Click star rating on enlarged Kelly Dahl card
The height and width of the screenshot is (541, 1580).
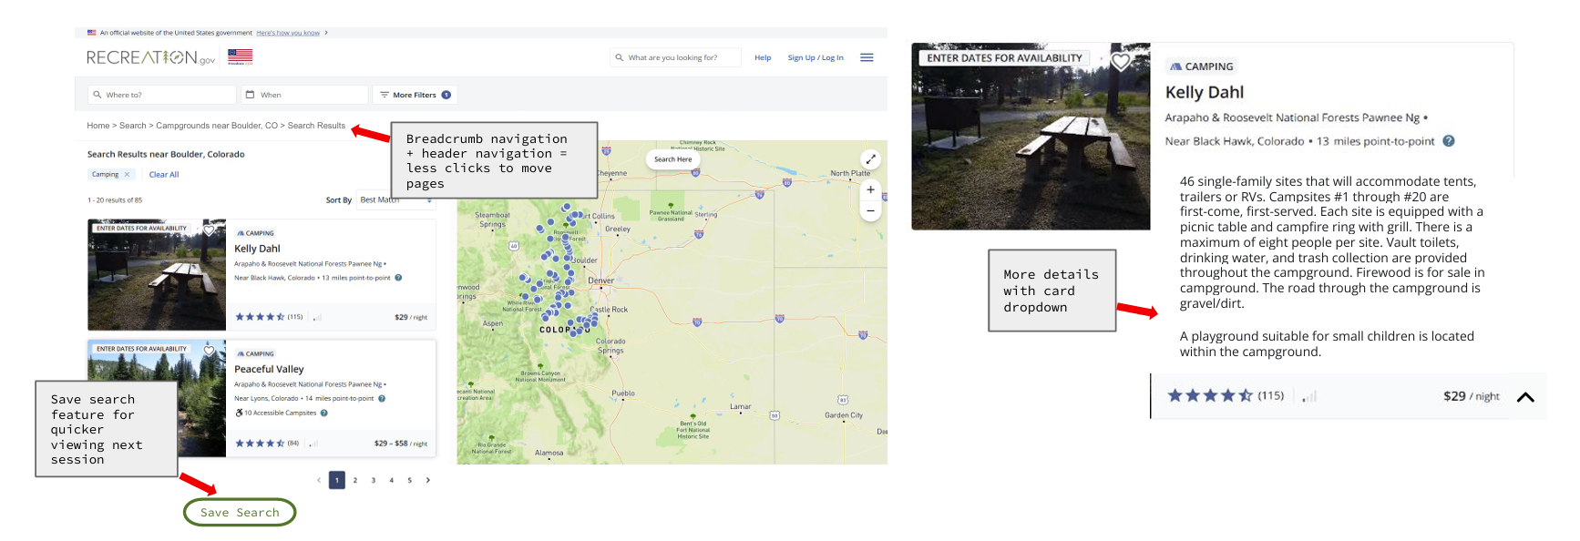pyautogui.click(x=1210, y=395)
